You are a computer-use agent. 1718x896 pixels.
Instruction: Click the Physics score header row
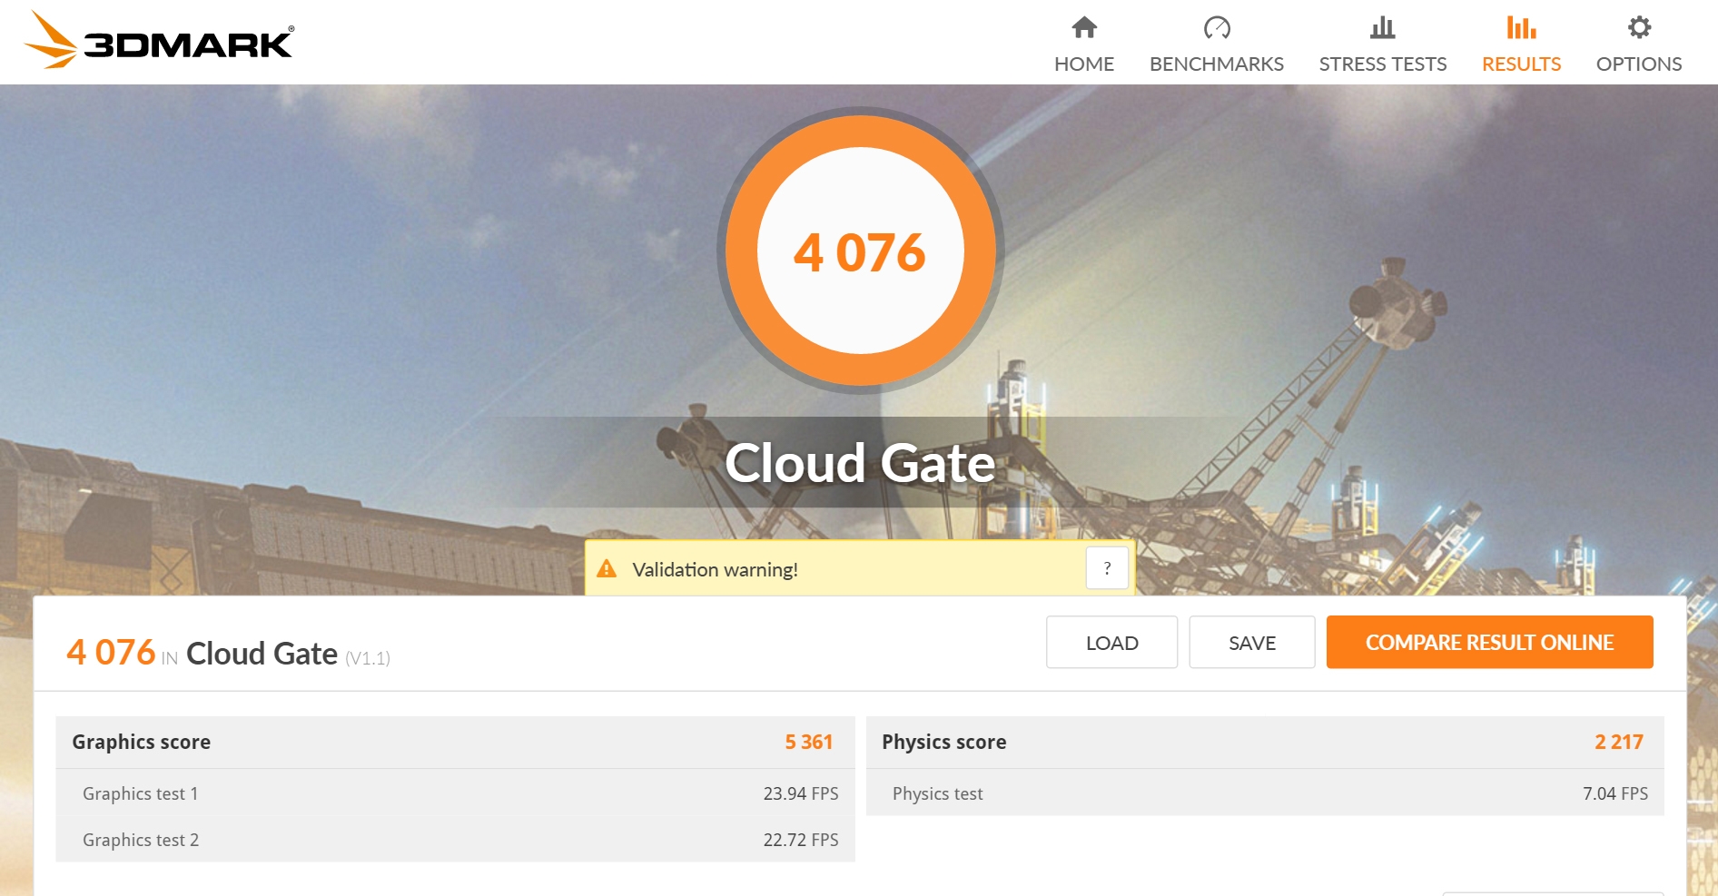point(1264,743)
